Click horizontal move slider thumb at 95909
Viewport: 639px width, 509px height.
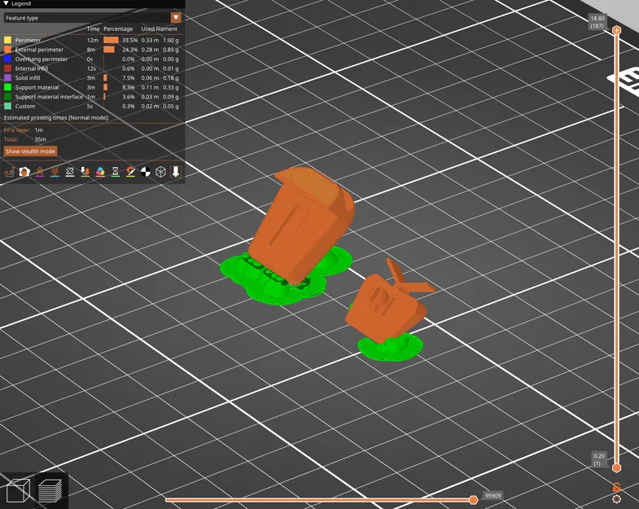point(473,499)
